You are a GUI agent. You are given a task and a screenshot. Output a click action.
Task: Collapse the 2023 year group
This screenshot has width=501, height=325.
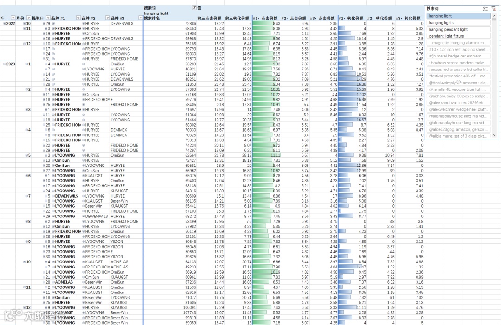tap(5, 64)
